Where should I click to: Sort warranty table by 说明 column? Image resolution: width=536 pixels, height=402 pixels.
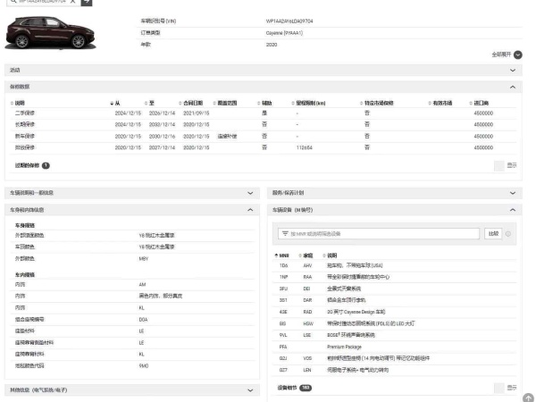(18, 103)
